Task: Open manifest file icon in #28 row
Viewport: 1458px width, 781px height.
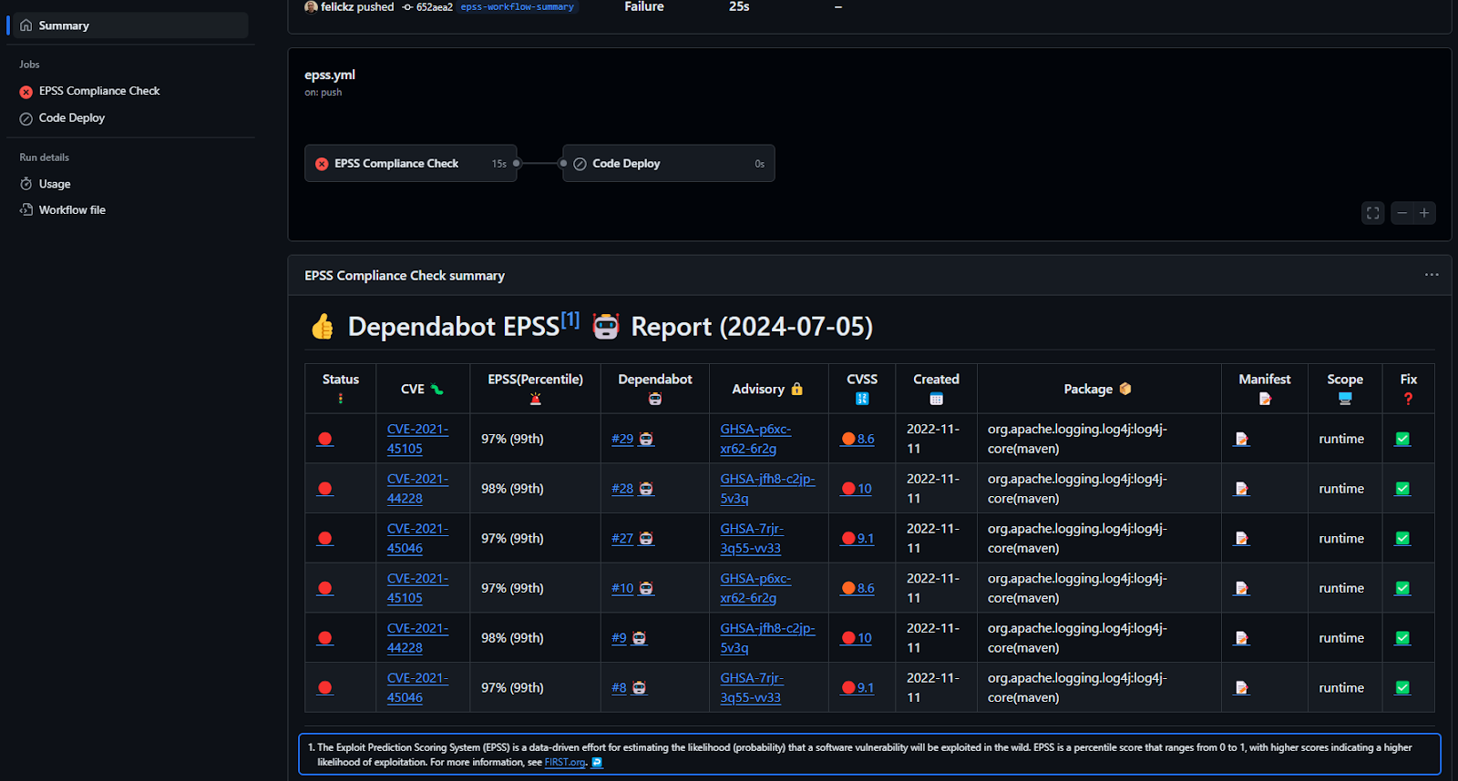Action: (x=1241, y=489)
